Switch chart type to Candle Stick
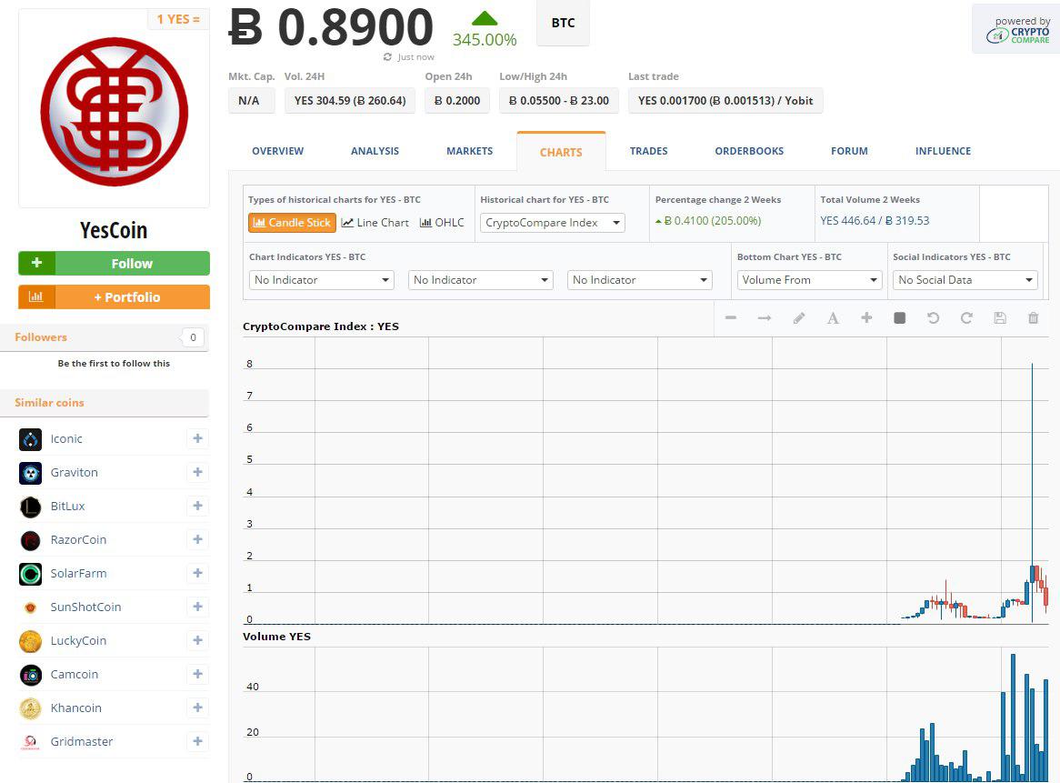Image resolution: width=1060 pixels, height=783 pixels. [292, 223]
